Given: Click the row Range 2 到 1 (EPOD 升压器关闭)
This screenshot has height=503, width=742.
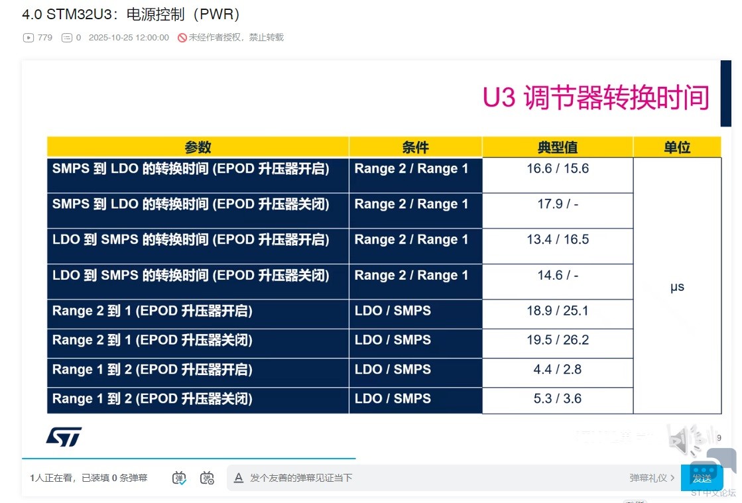Looking at the screenshot, I should coord(198,343).
